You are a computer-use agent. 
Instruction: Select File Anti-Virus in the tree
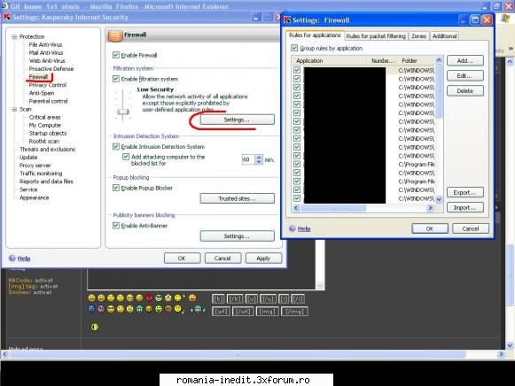45,44
